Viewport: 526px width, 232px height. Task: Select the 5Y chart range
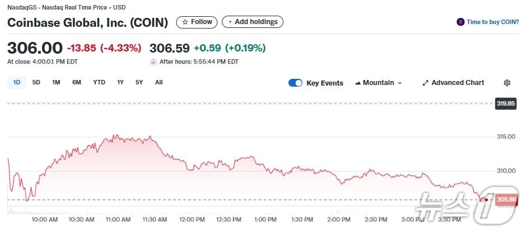click(139, 82)
